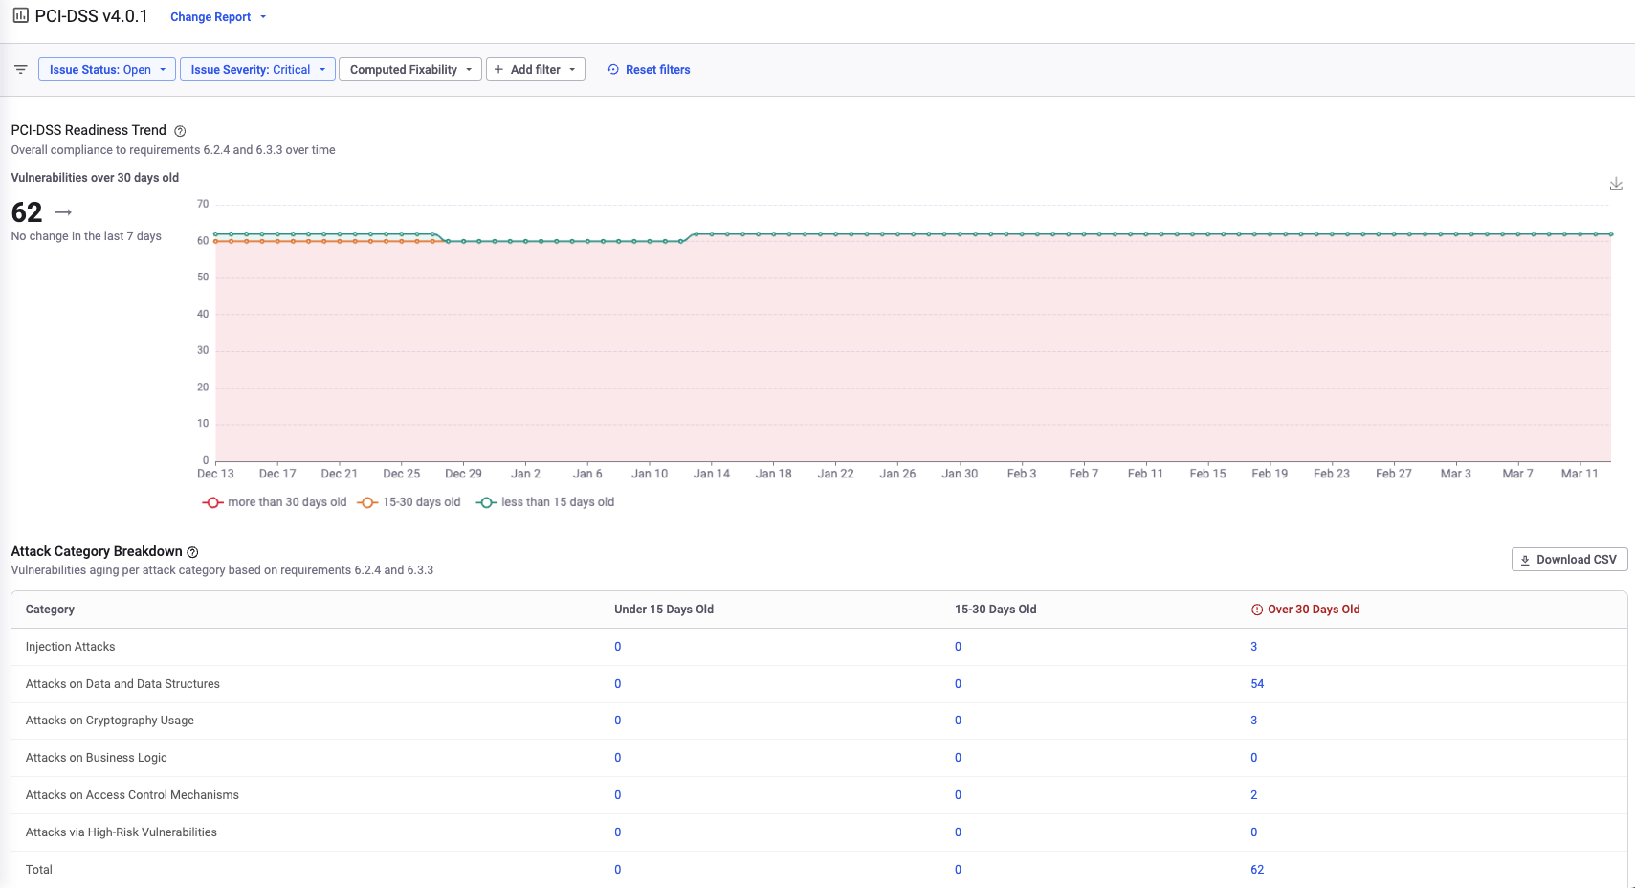Sort by the Category column header
1635x888 pixels.
tap(50, 610)
